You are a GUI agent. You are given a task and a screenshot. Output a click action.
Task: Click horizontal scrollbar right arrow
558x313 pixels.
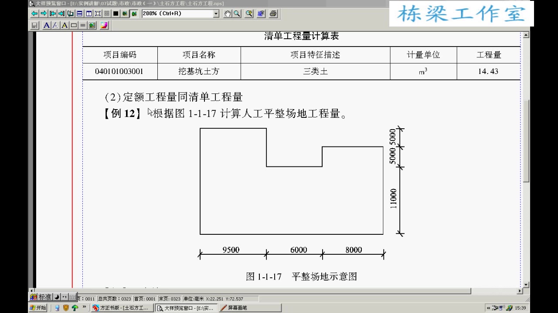tap(520, 291)
